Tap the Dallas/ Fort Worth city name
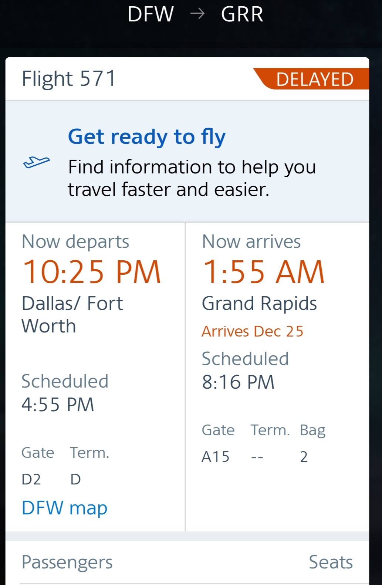The height and width of the screenshot is (585, 382). click(72, 314)
